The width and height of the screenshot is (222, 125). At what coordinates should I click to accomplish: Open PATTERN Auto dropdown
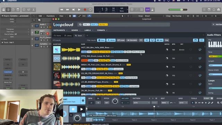point(141,103)
